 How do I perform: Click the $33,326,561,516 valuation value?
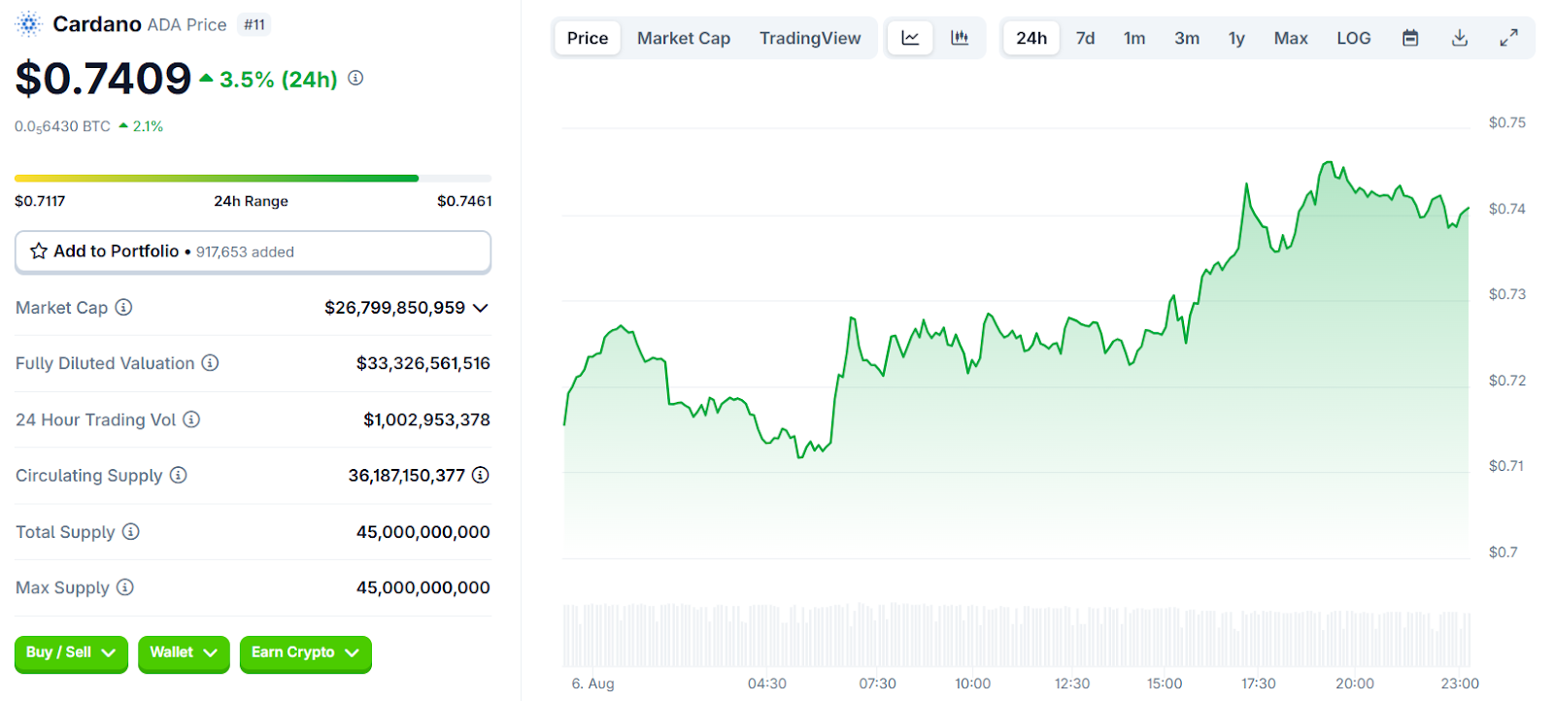click(423, 363)
